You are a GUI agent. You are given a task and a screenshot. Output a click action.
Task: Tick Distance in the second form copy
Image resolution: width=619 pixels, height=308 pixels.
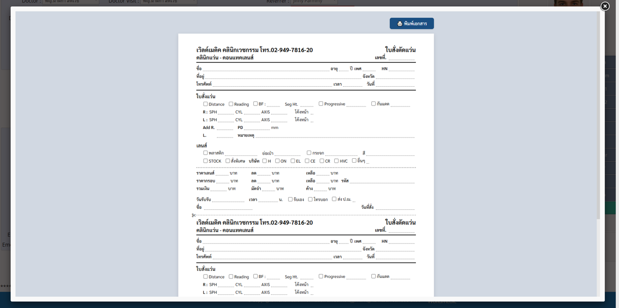pyautogui.click(x=206, y=277)
